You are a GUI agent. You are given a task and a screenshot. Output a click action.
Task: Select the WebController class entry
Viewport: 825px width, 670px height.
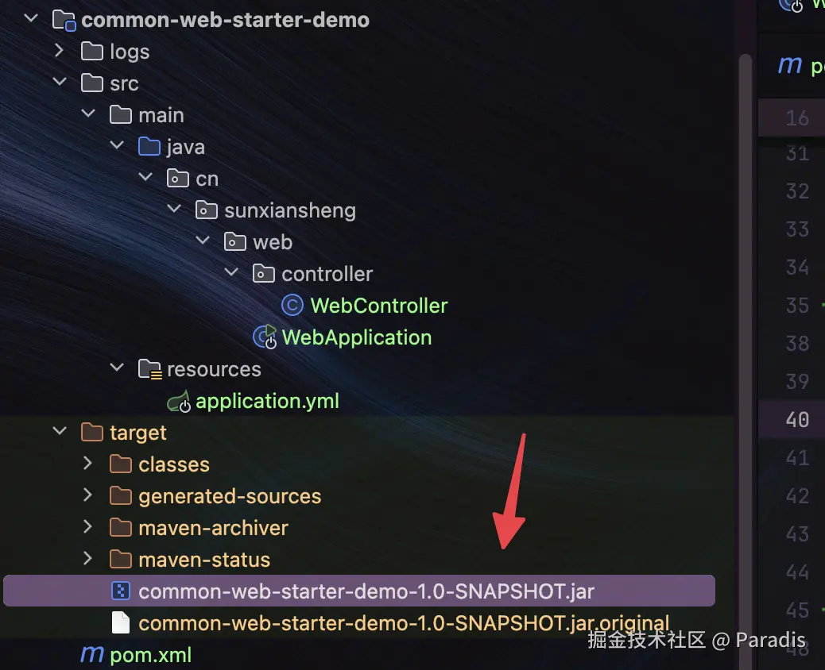pos(379,306)
